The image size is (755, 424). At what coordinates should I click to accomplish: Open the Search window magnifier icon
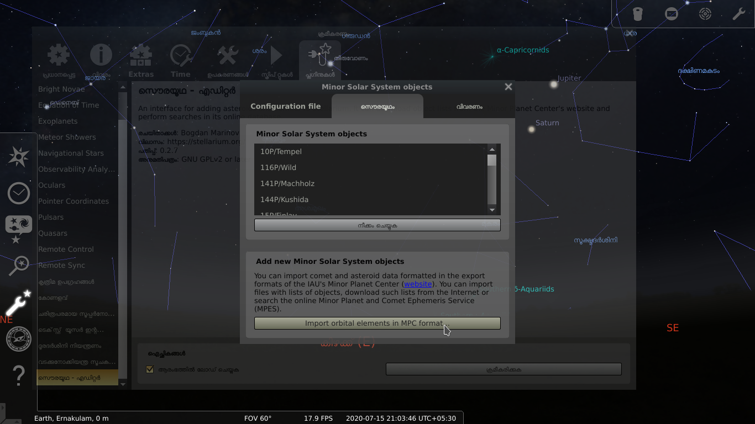tap(19, 266)
